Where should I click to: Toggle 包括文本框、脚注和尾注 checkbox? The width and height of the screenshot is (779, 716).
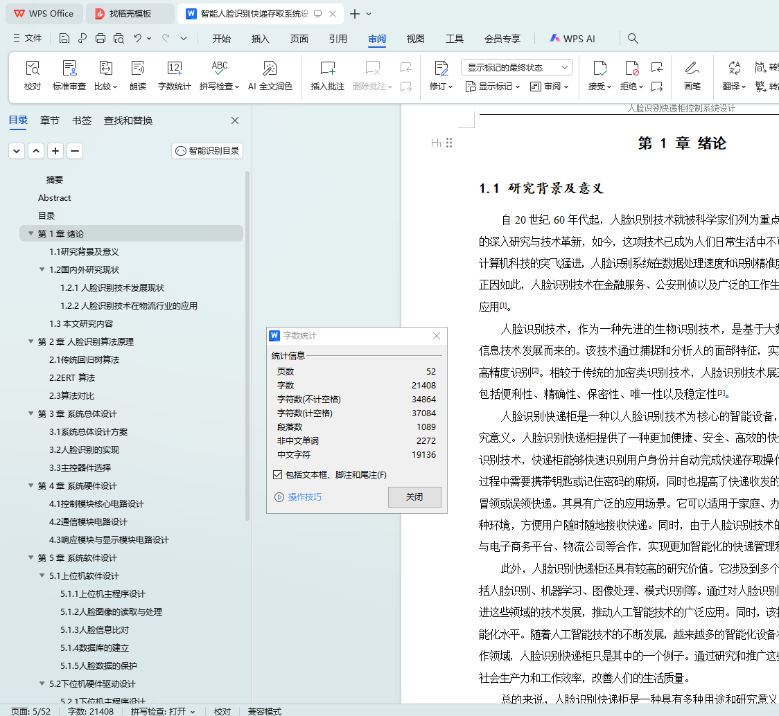278,475
